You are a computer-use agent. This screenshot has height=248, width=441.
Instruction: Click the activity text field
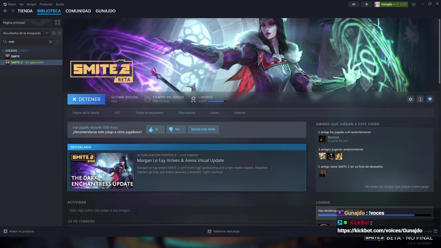point(186,210)
